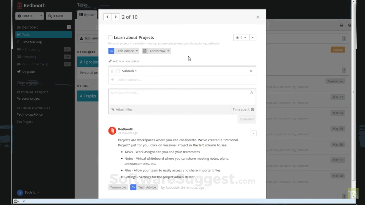
Task: Click the Redbooth logo in the sidebar
Action: click(x=20, y=5)
